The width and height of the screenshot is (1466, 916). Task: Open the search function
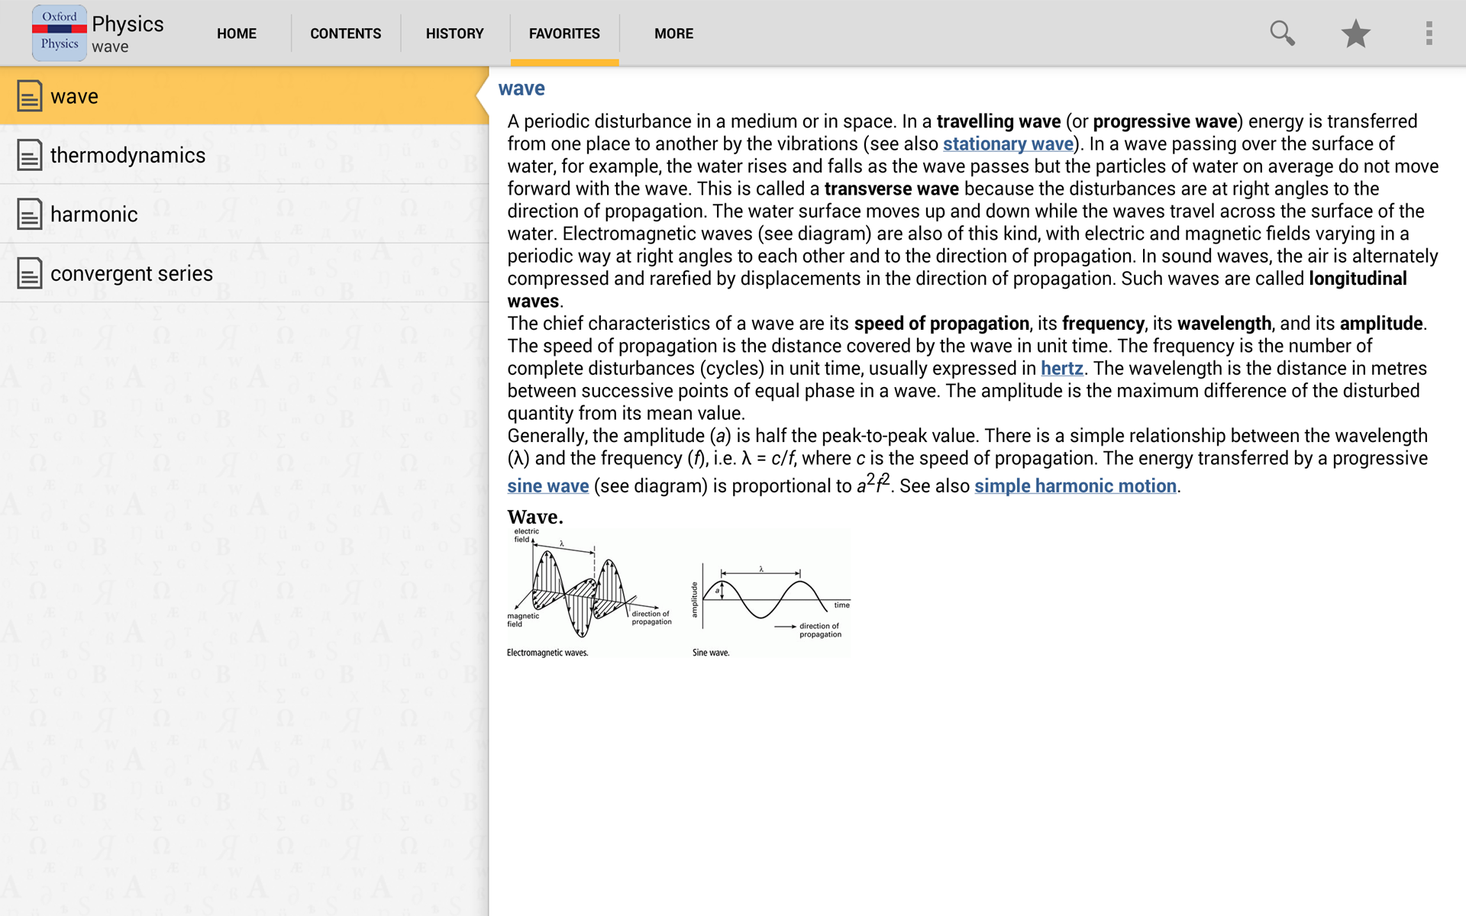click(x=1281, y=33)
